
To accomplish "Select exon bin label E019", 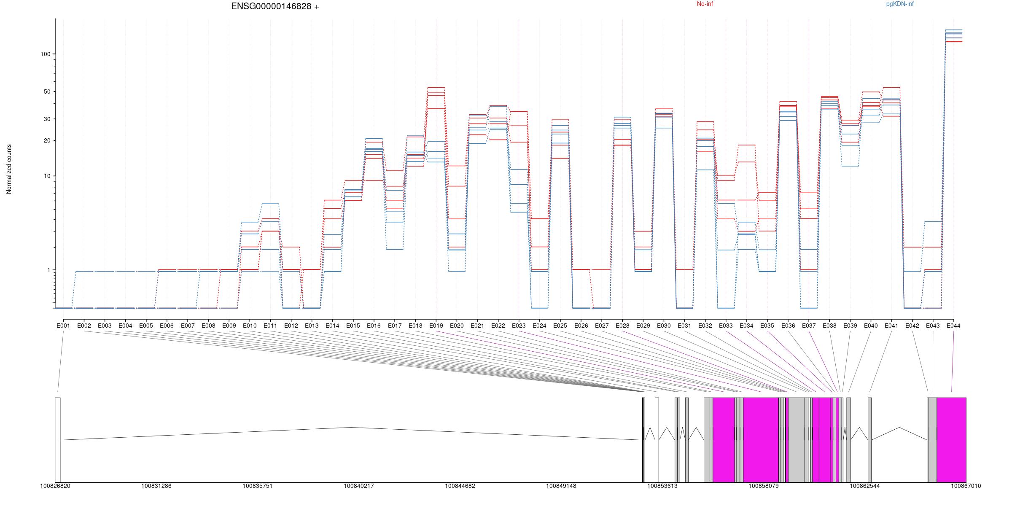I will pyautogui.click(x=436, y=326).
